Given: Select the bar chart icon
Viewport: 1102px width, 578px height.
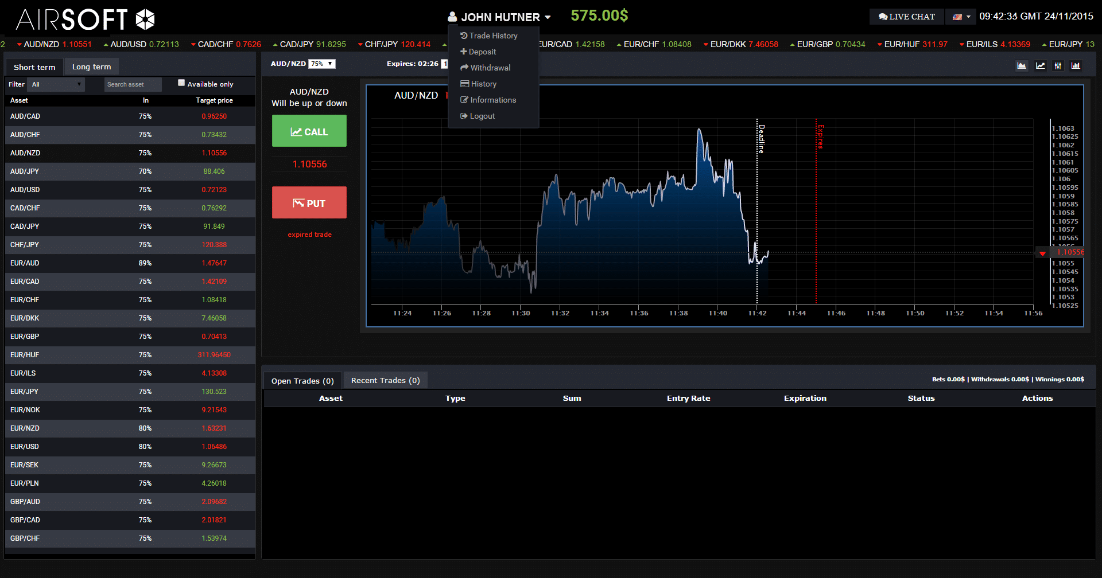Looking at the screenshot, I should point(1076,65).
